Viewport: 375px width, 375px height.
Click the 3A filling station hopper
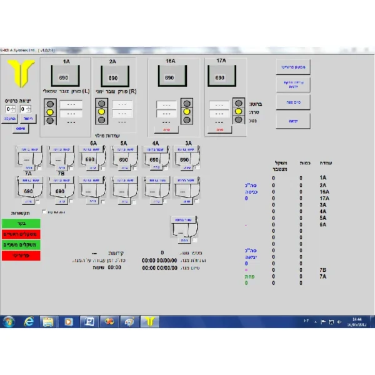[183, 159]
